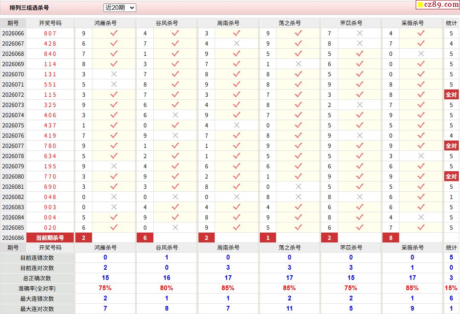Click the top 鸿雁杀号 column header

(105, 23)
